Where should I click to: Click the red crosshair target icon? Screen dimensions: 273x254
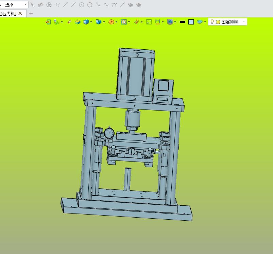tap(136, 22)
